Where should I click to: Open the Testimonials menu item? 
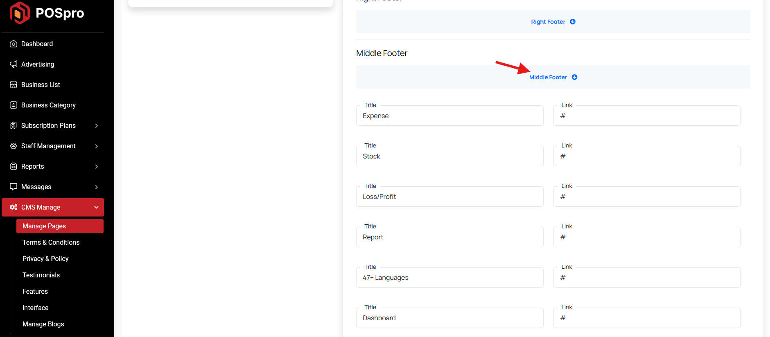41,275
